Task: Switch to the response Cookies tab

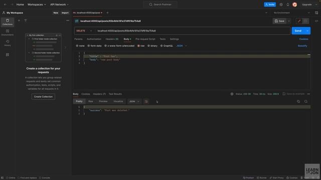Action: [x=86, y=94]
